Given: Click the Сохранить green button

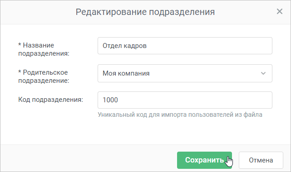Looking at the screenshot, I should [x=204, y=160].
